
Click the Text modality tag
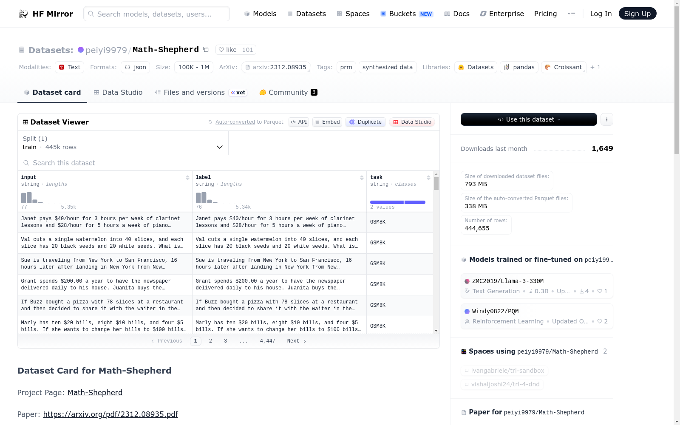pos(69,67)
